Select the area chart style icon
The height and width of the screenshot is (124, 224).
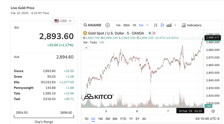[169, 25]
